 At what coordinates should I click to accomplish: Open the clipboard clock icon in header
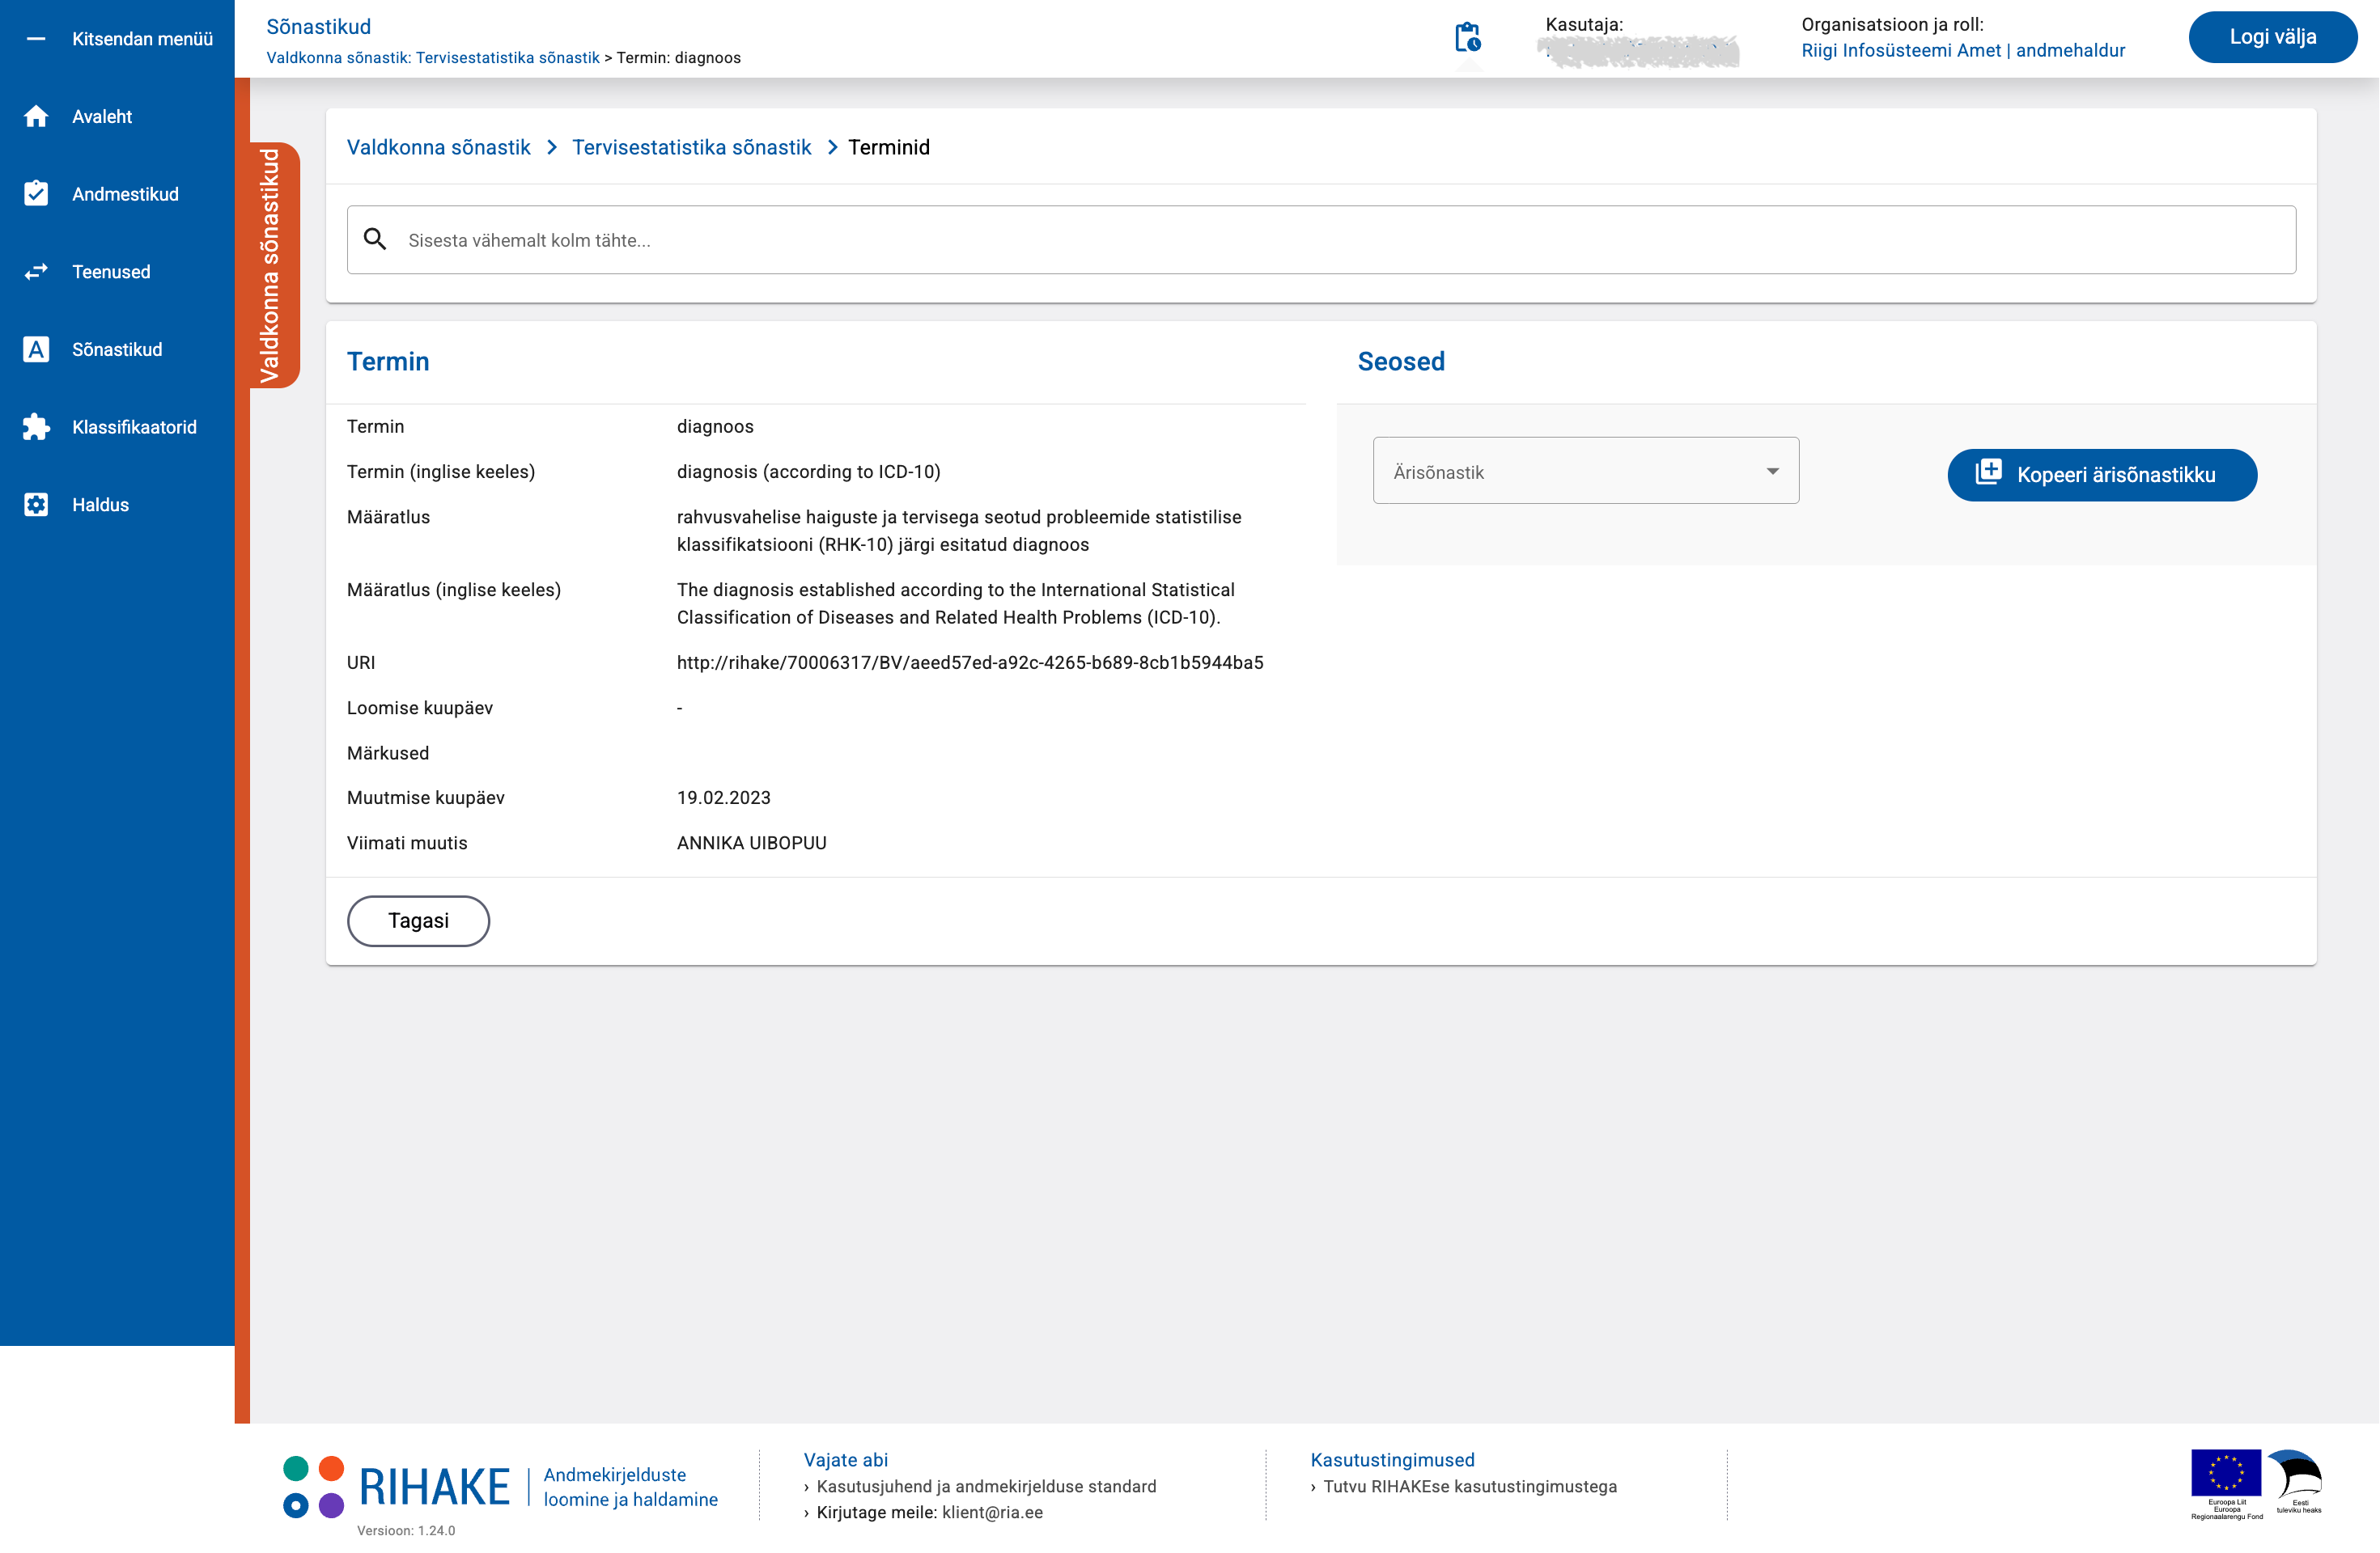click(1467, 38)
